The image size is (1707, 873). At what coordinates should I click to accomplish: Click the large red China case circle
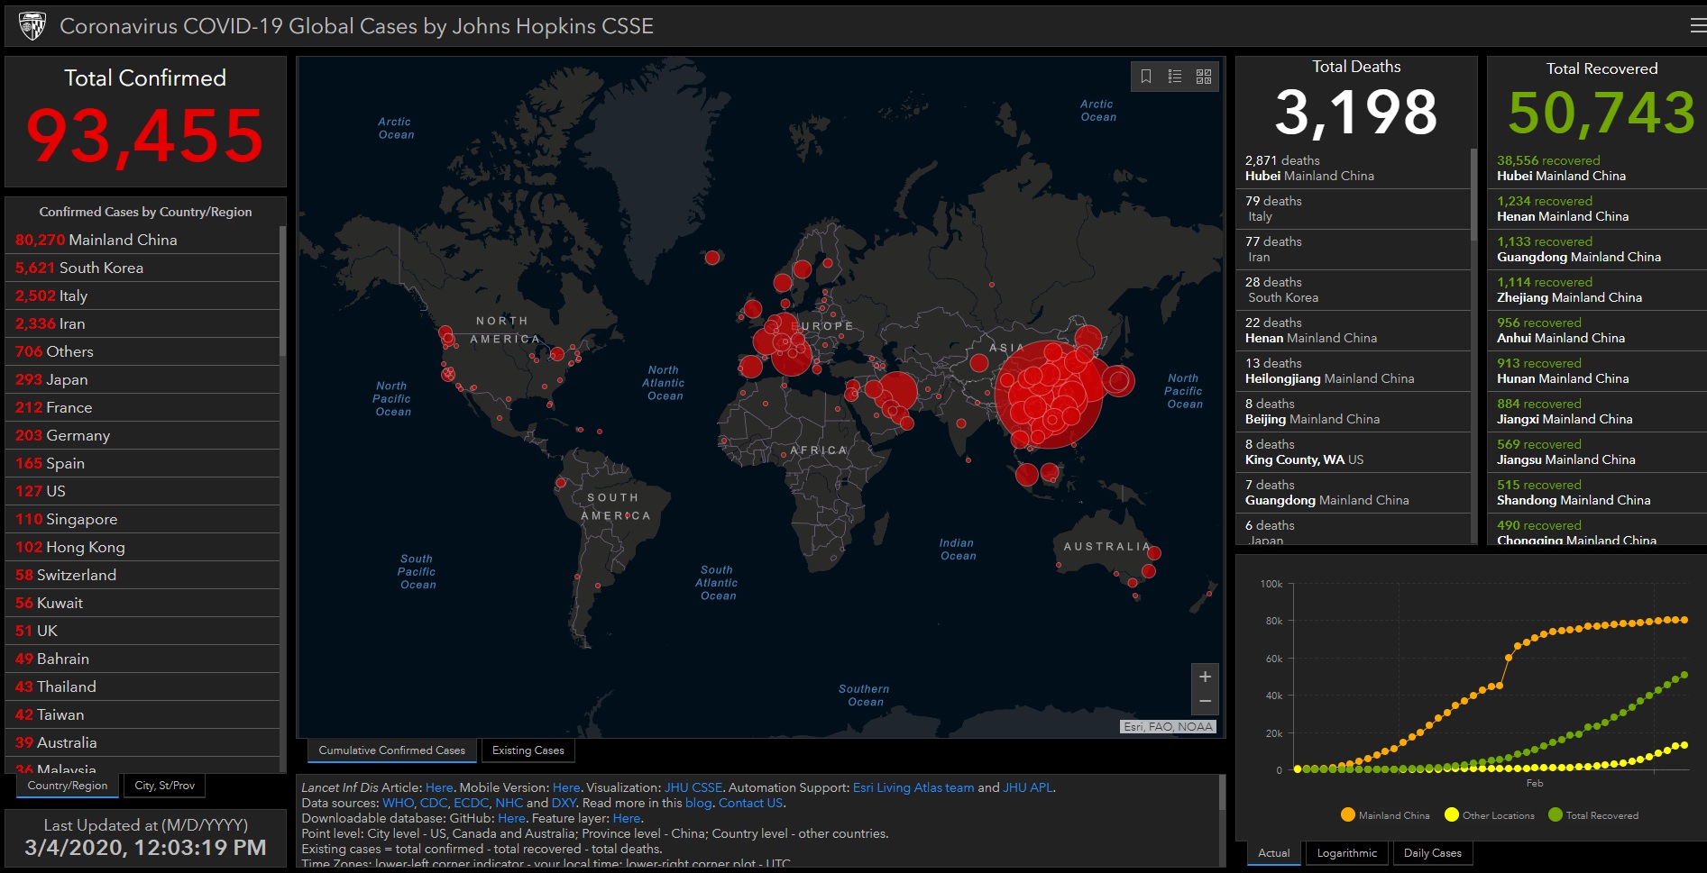pos(1049,395)
